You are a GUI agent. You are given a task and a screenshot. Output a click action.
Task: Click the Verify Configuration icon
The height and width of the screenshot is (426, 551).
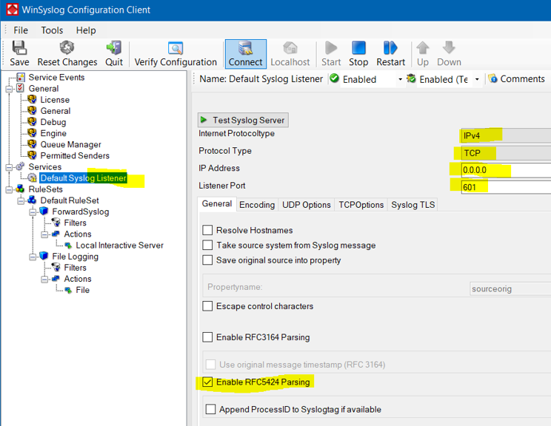(x=176, y=48)
